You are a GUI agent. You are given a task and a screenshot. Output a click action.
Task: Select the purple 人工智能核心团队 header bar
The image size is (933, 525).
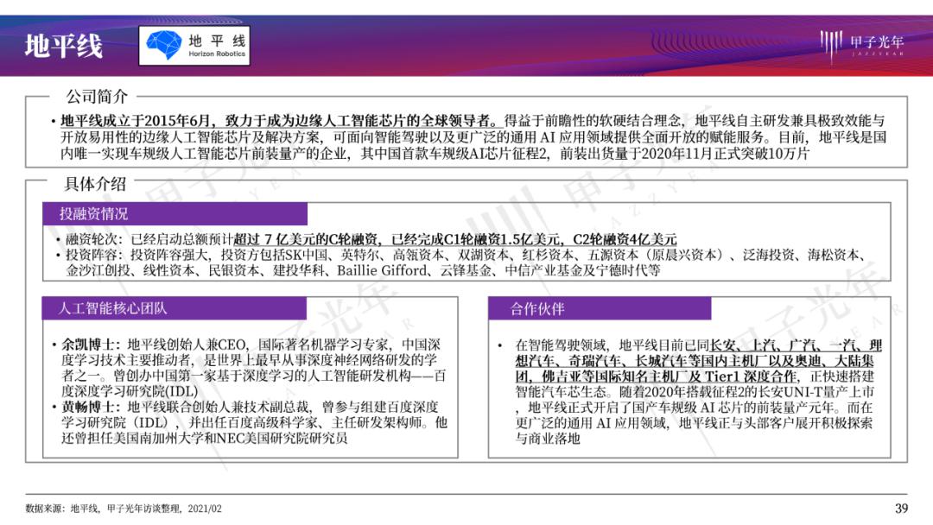coord(175,308)
